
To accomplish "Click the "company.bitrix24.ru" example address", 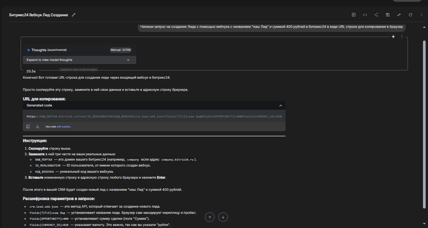I will [x=177, y=160].
